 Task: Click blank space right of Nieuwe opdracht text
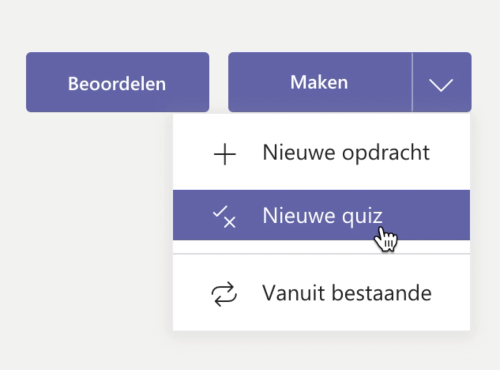452,153
